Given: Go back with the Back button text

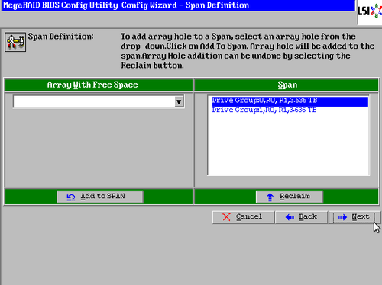Looking at the screenshot, I should pos(308,216).
